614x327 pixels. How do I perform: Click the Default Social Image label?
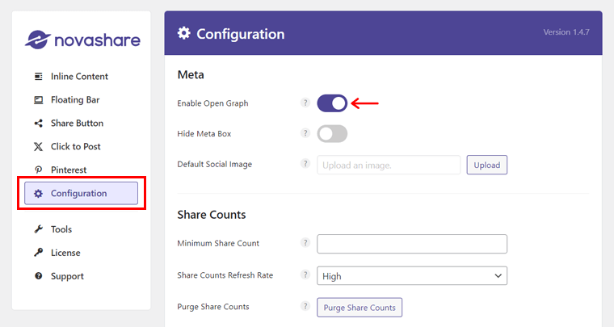point(215,164)
